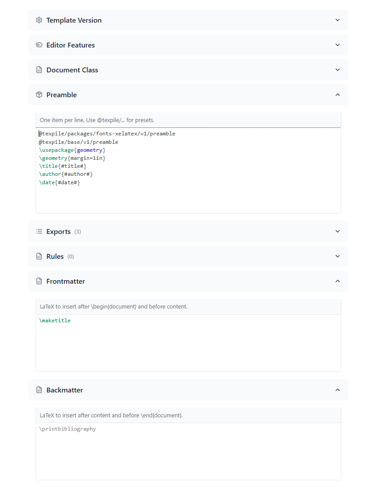Click the file icon beside Document Class
This screenshot has width=383, height=499.
pyautogui.click(x=39, y=70)
